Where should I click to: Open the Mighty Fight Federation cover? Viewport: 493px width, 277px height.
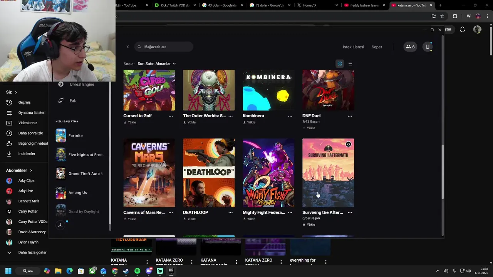pos(268,173)
